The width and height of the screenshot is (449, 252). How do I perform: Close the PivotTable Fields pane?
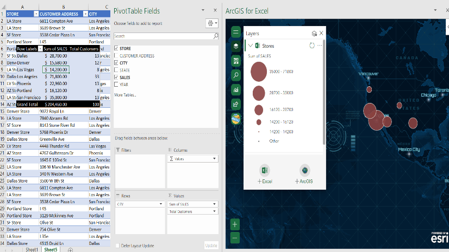coord(215,10)
